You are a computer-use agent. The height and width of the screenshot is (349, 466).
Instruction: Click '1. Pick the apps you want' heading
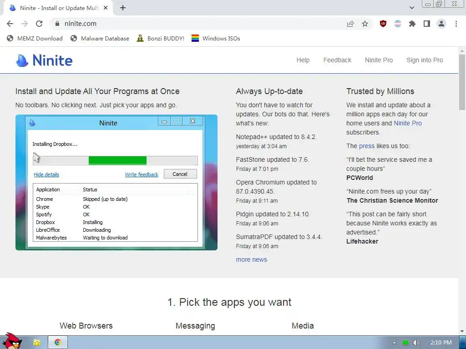point(229,302)
